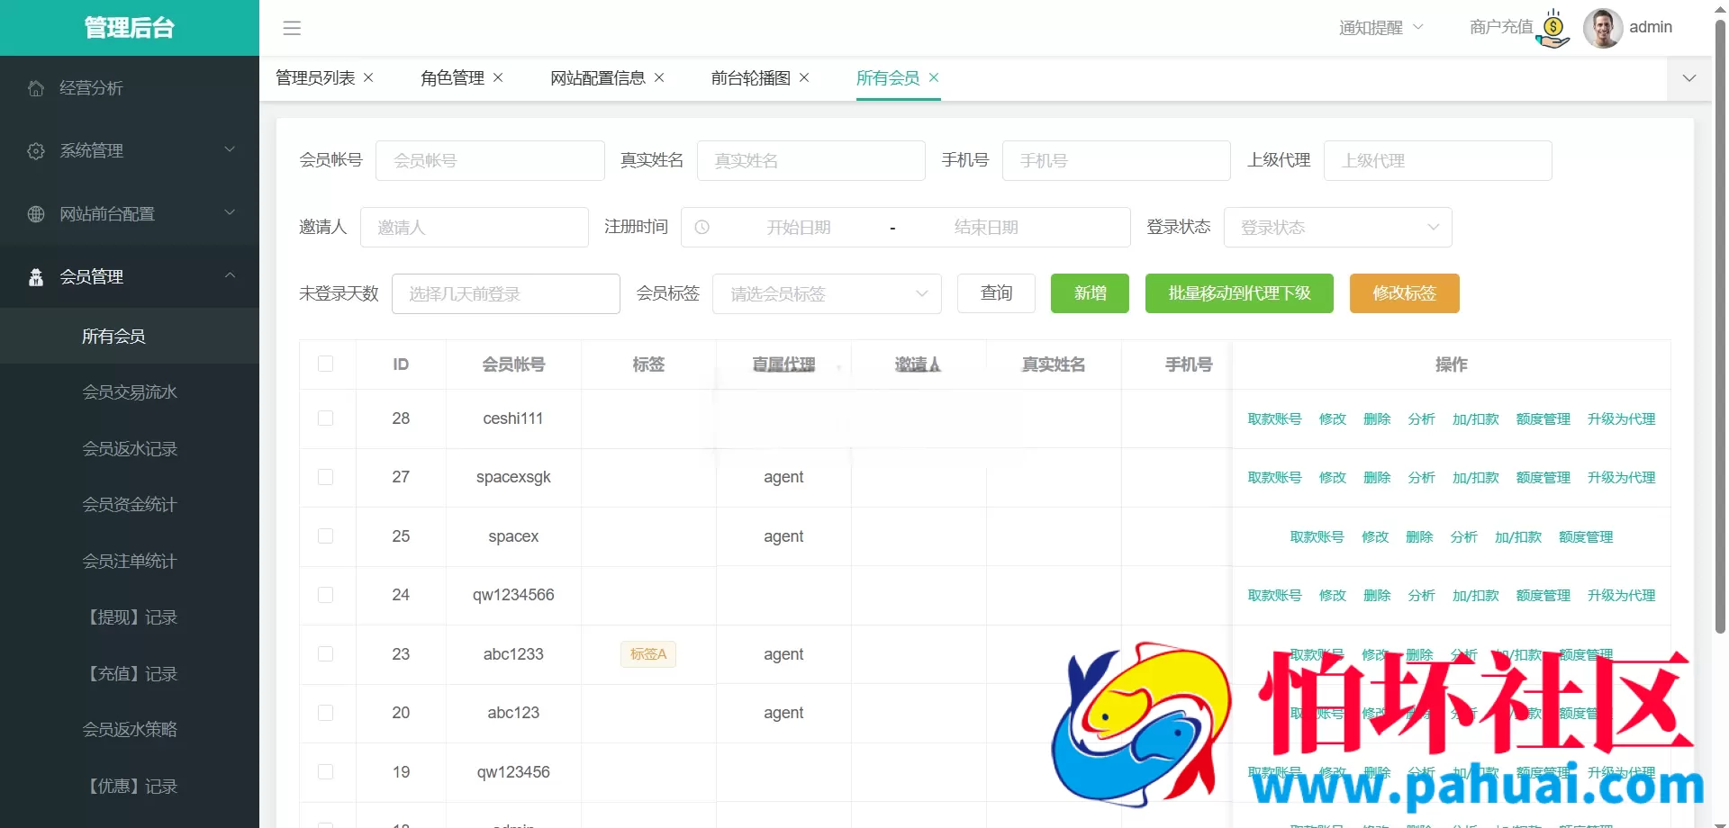This screenshot has height=828, width=1729.
Task: Check the row for ID 25
Action: [x=326, y=536]
